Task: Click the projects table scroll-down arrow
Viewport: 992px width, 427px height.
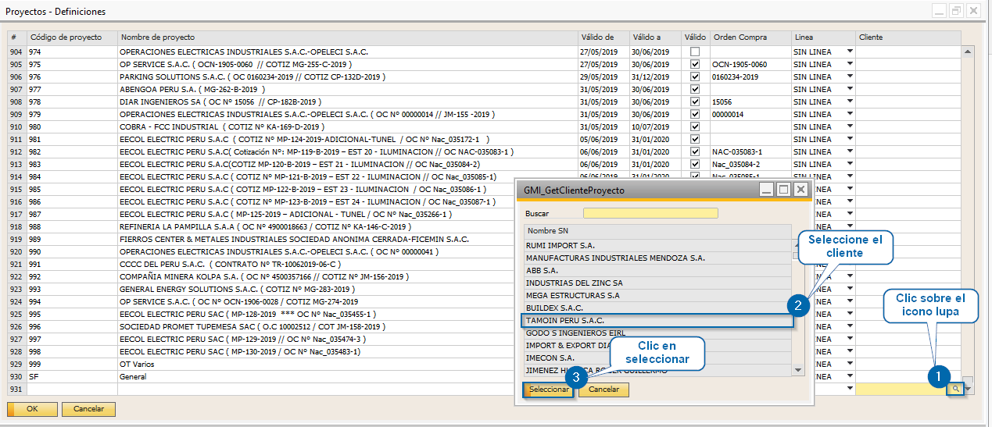Action: click(968, 389)
